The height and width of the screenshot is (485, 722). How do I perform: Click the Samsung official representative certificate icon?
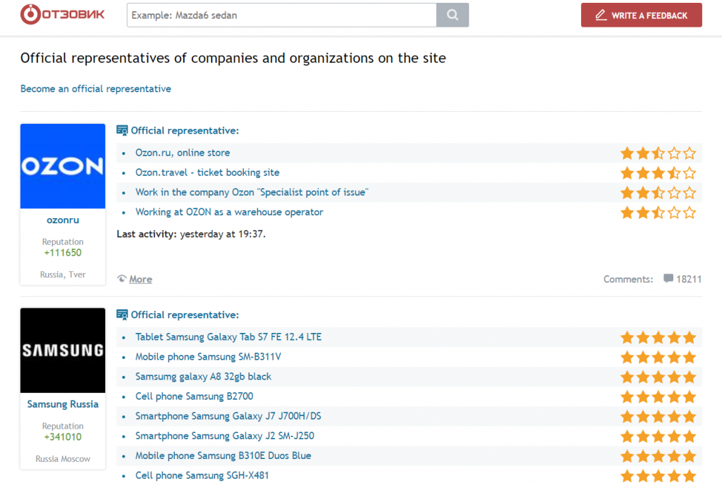pos(122,315)
